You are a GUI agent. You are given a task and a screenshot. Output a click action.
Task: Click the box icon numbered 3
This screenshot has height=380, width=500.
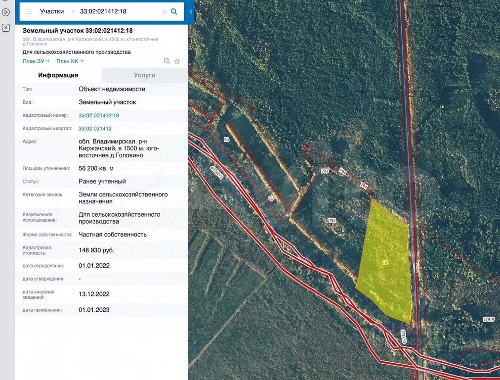click(x=6, y=28)
